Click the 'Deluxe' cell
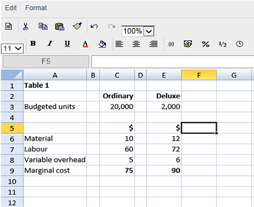 (164, 96)
